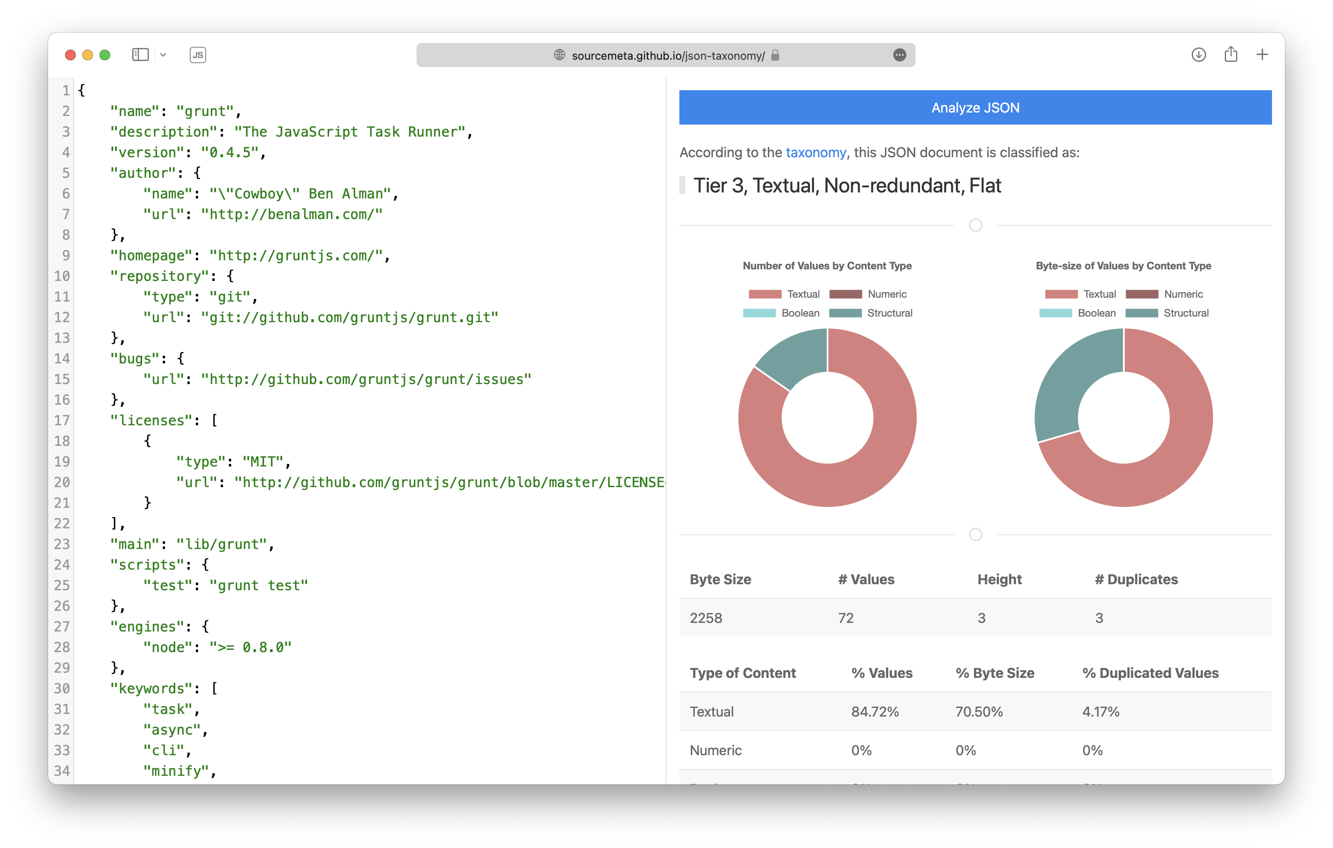This screenshot has width=1333, height=848.
Task: Click the lock icon beside the URL
Action: [x=775, y=55]
